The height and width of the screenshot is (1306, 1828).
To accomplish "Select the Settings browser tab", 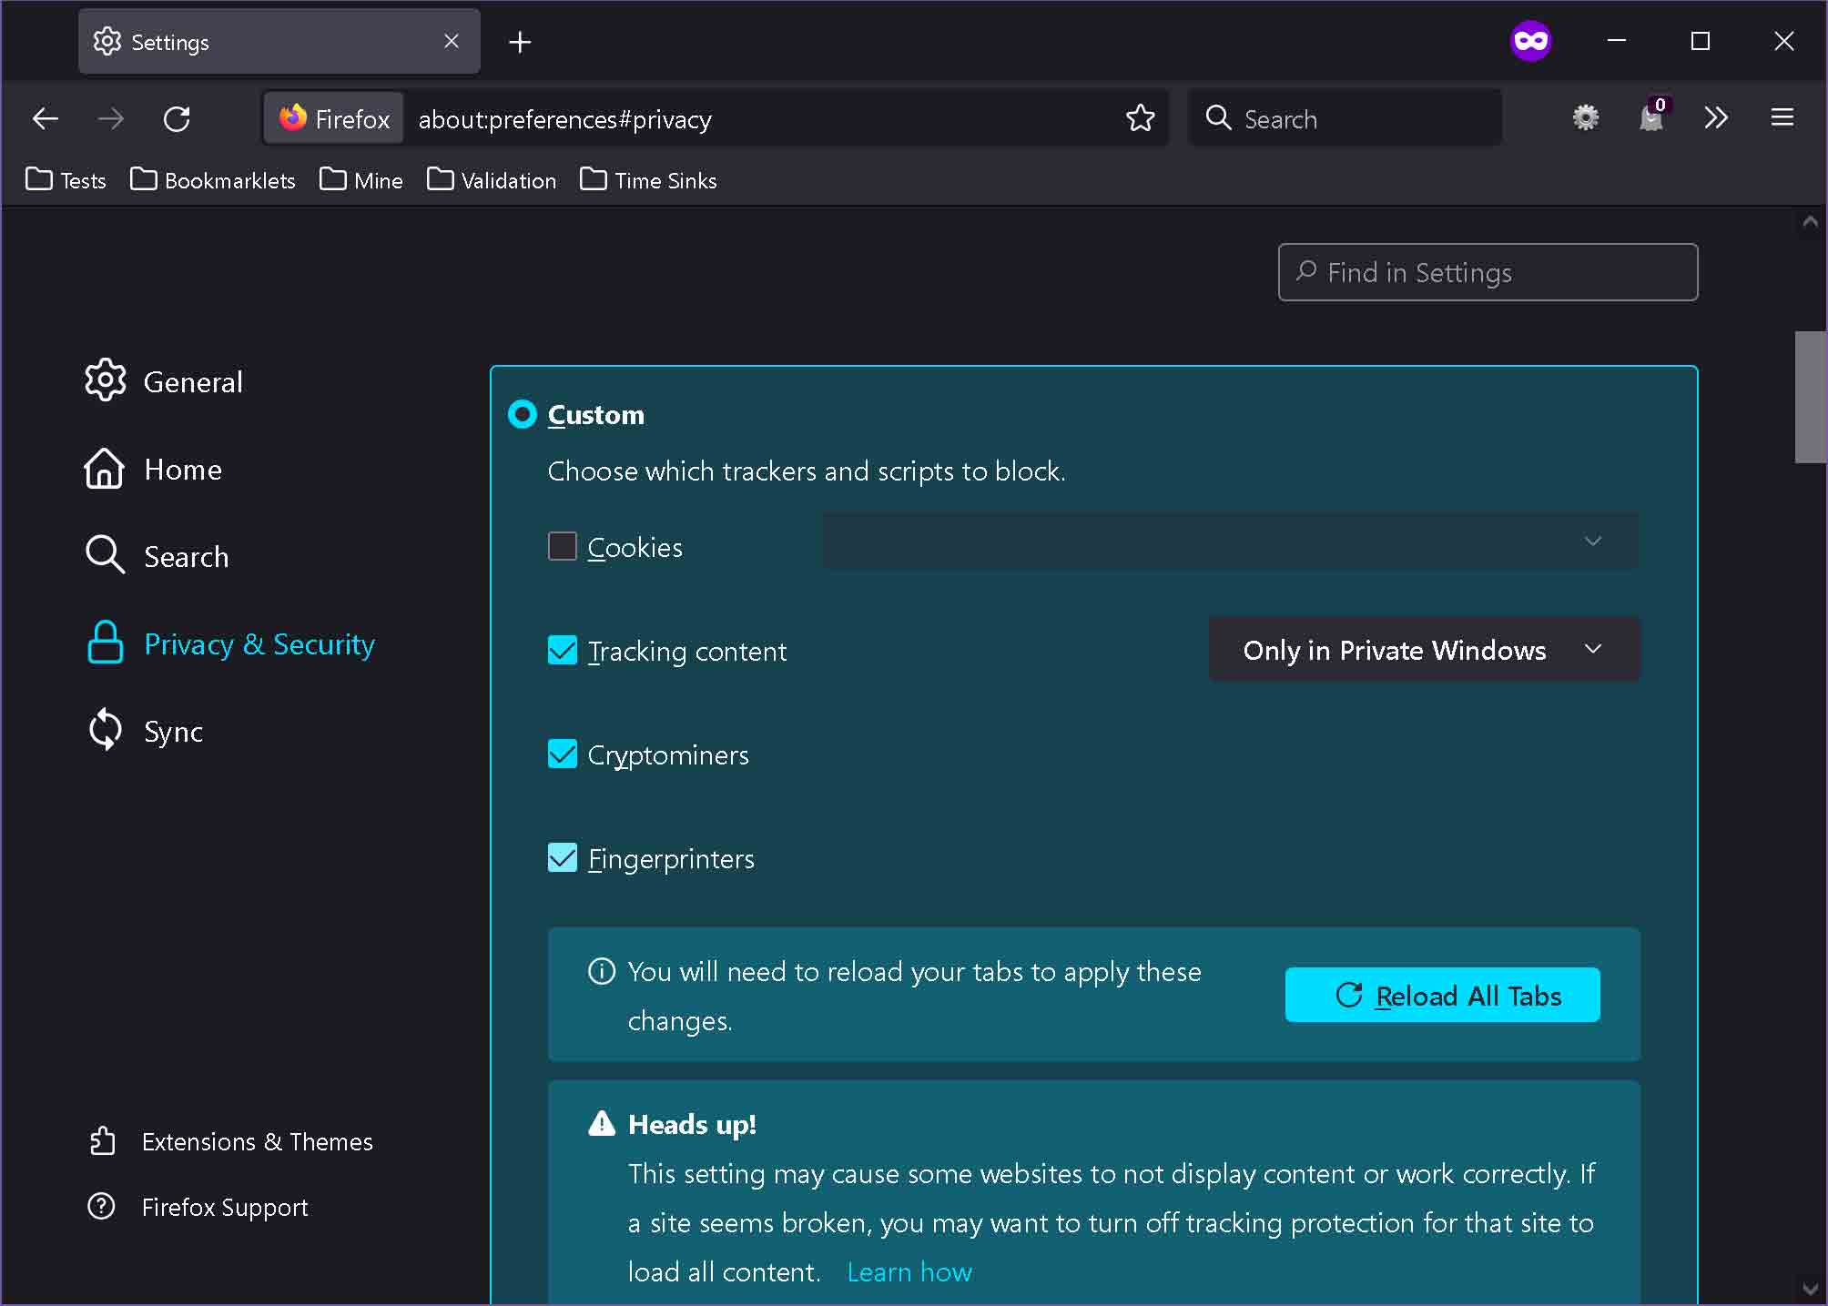I will point(279,42).
